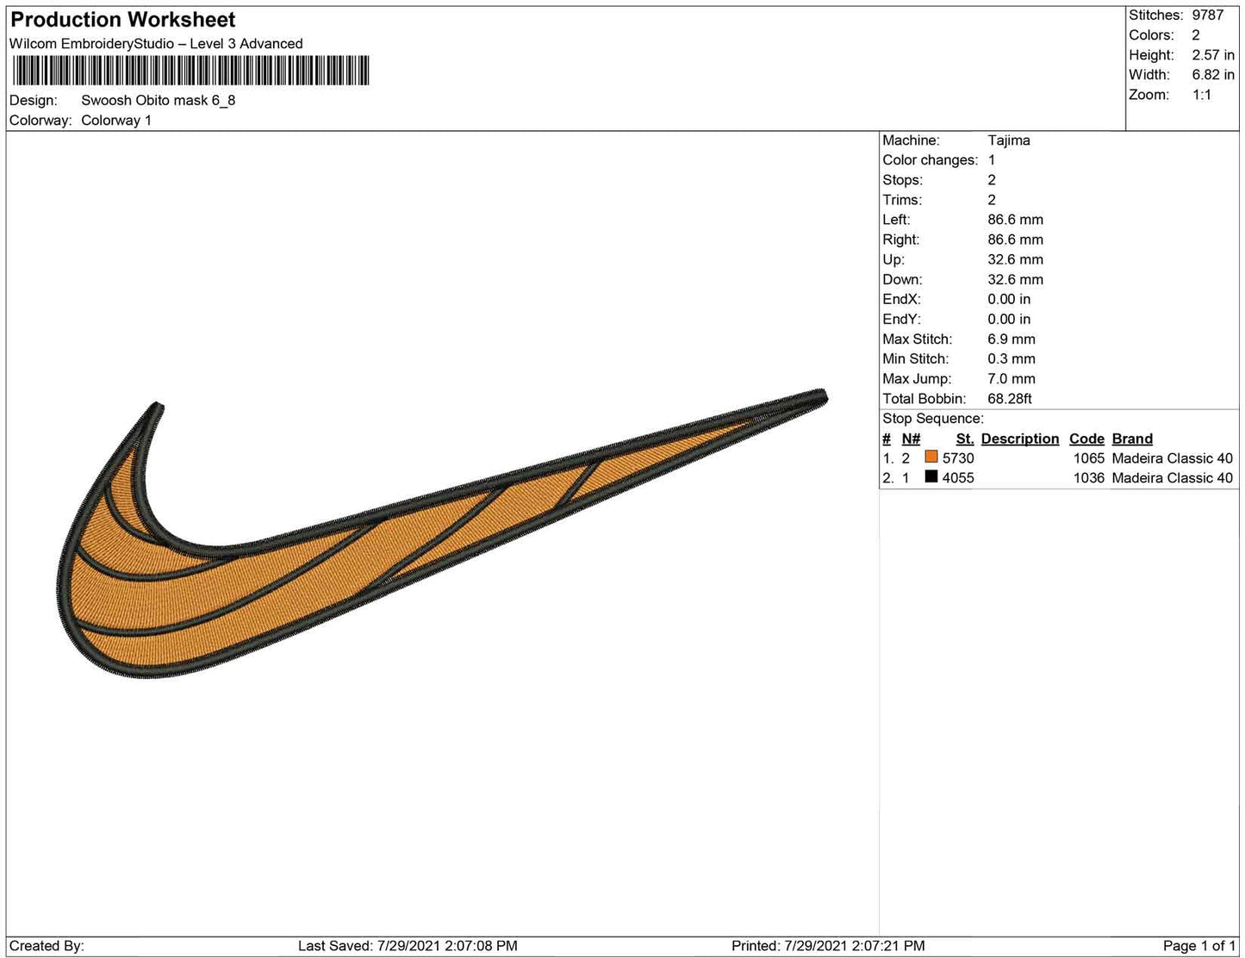Click the "Code" column header

pos(1086,439)
